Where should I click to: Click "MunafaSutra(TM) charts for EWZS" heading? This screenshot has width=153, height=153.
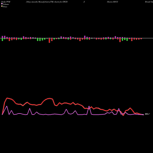53,2
